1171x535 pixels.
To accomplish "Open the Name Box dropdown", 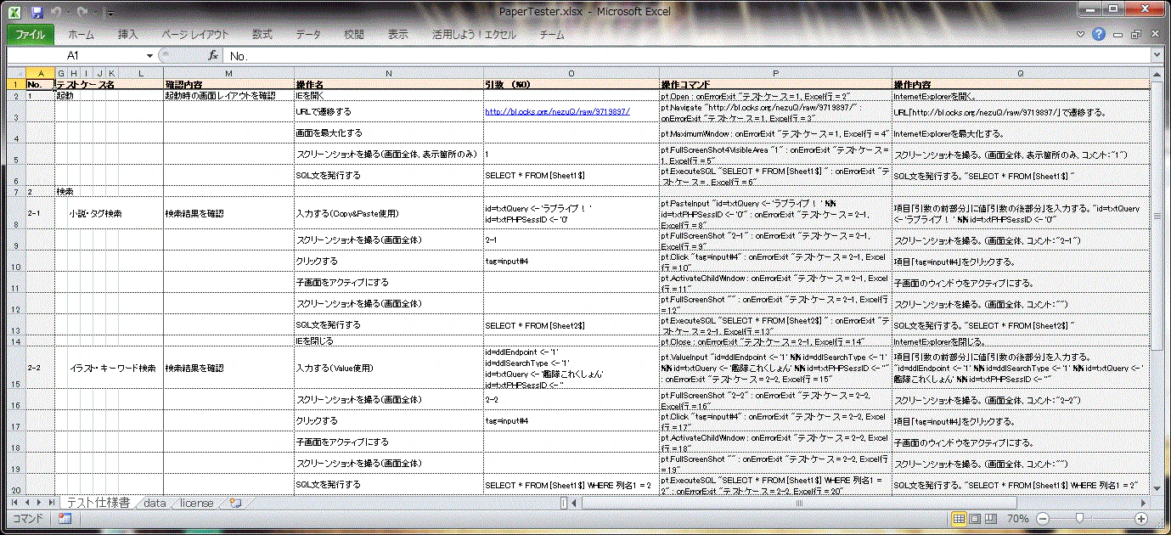I will coord(149,55).
